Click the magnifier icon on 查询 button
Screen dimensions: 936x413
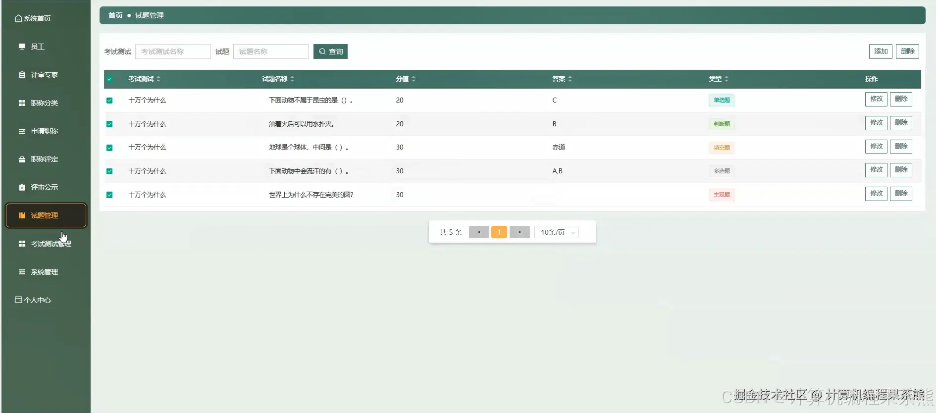pos(322,52)
